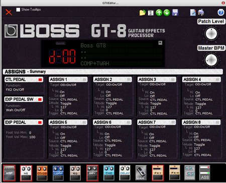Click the Master BPM knob

tap(211, 60)
